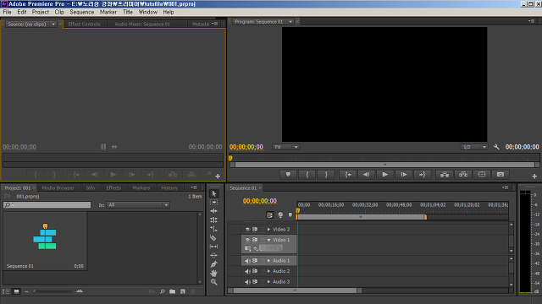Click the Extract button in Program monitor
This screenshot has width=542, height=304.
463,175
